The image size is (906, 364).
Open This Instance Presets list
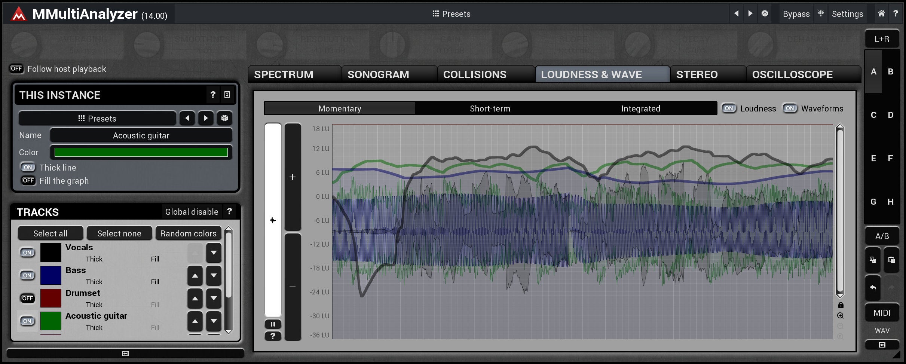pos(97,119)
